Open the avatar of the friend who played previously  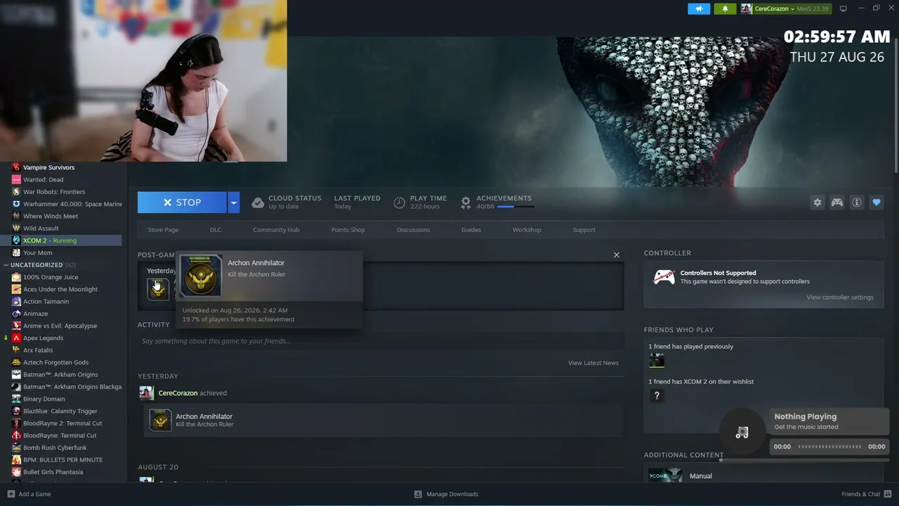click(657, 361)
